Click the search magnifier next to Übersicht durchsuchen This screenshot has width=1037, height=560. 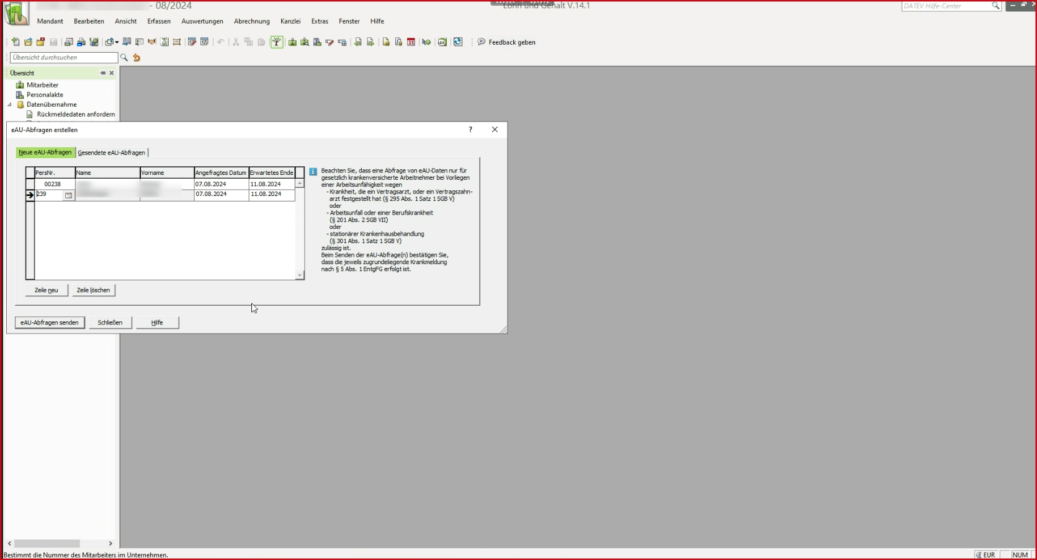[124, 58]
